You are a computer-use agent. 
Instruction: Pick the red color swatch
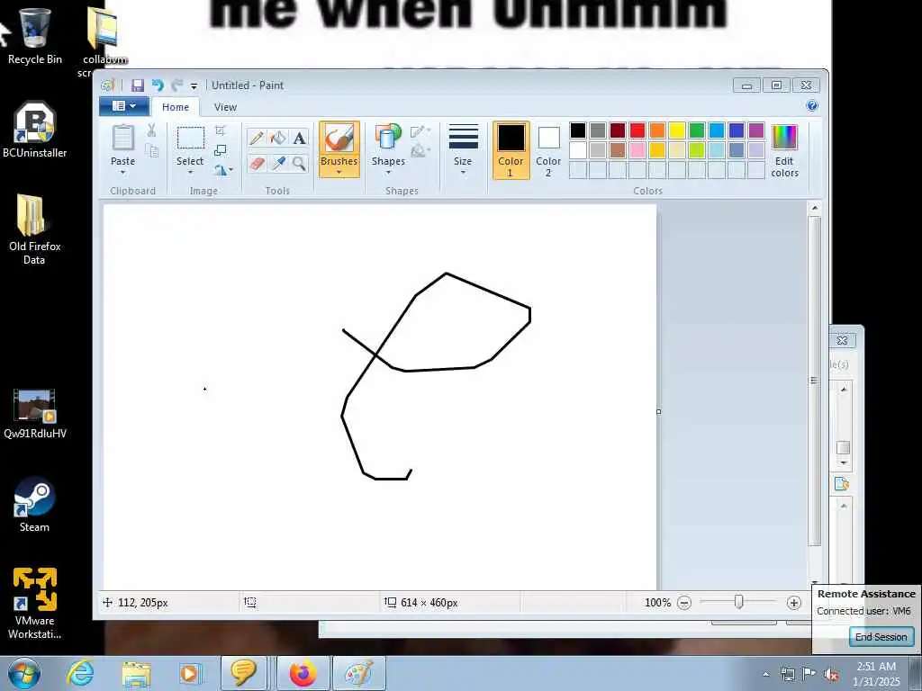(x=637, y=130)
